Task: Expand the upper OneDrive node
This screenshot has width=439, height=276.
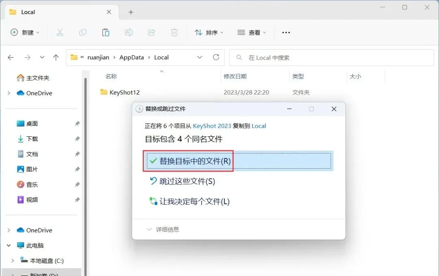Action: 9,93
